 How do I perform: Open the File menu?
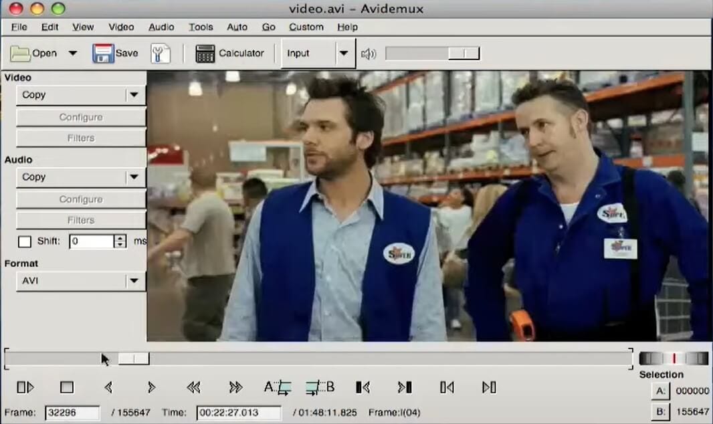point(19,27)
